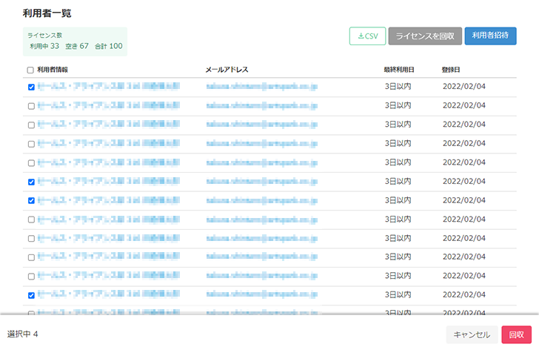Uncheck the first user row checkbox
Viewport: 539px width, 350px height.
tap(30, 87)
